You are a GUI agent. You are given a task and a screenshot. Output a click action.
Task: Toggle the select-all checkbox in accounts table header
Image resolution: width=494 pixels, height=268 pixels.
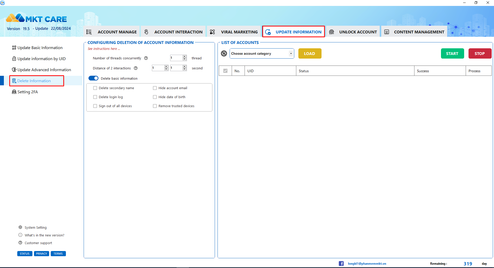225,71
